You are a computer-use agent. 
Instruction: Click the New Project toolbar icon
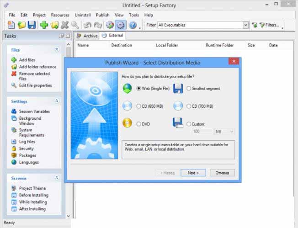(x=11, y=25)
